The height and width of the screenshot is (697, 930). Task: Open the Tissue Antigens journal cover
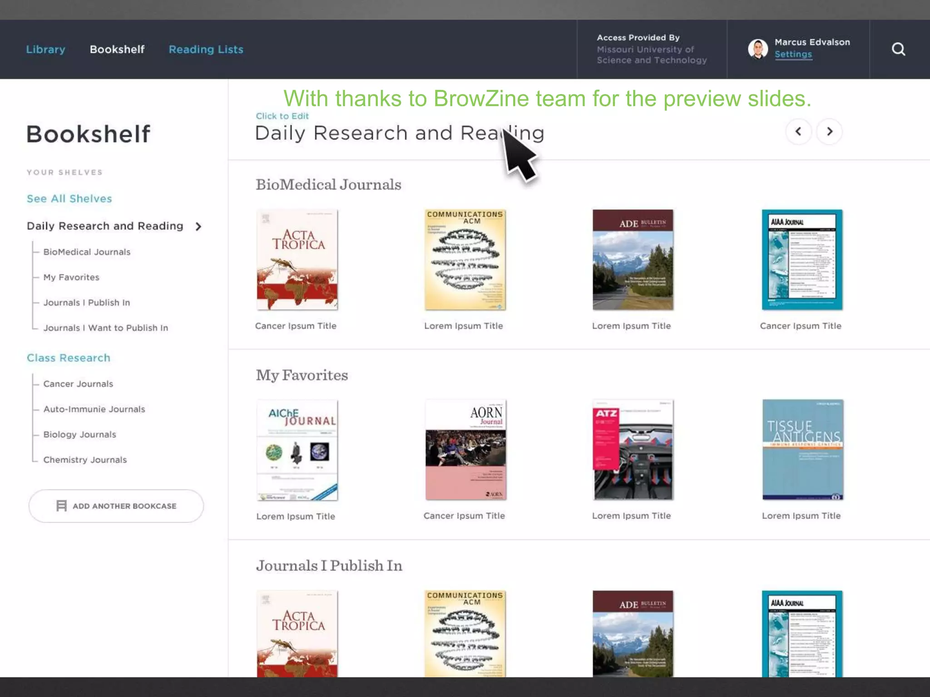point(802,450)
